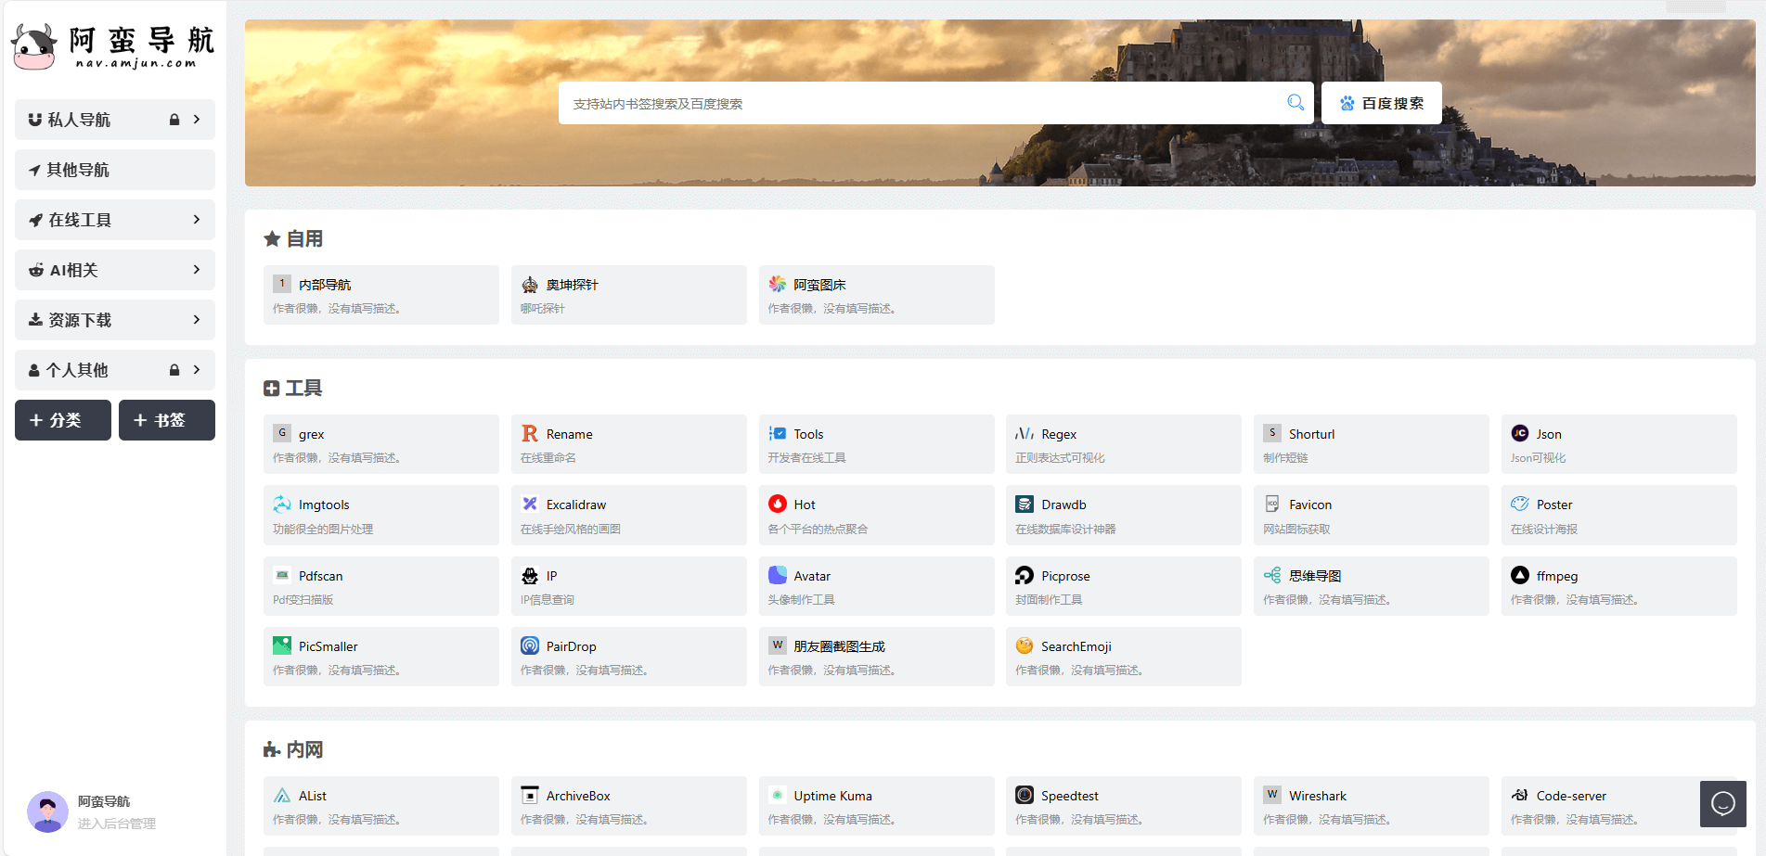Click the SearchEmoji icon

[1025, 646]
